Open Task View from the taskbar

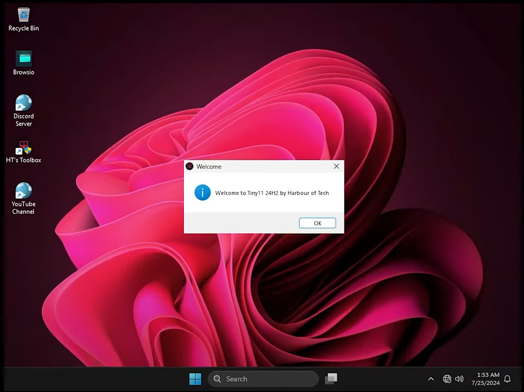(x=331, y=379)
